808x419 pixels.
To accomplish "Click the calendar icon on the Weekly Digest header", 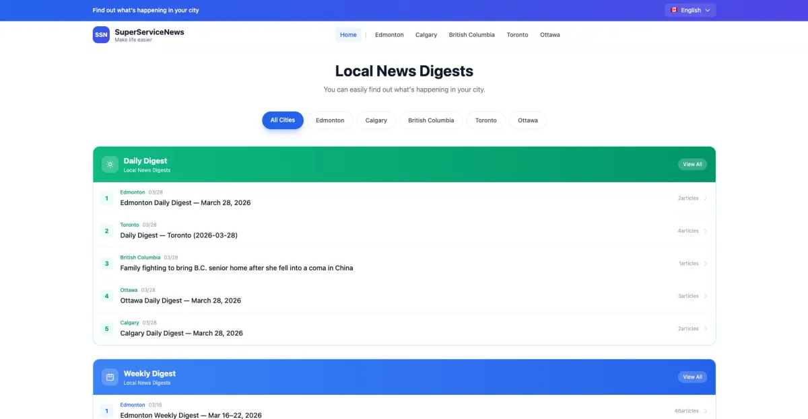I will pos(110,377).
